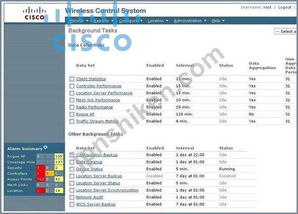This screenshot has width=298, height=214.
Task: Check the WCS Server Backup checkbox
Action: pyautogui.click(x=71, y=204)
